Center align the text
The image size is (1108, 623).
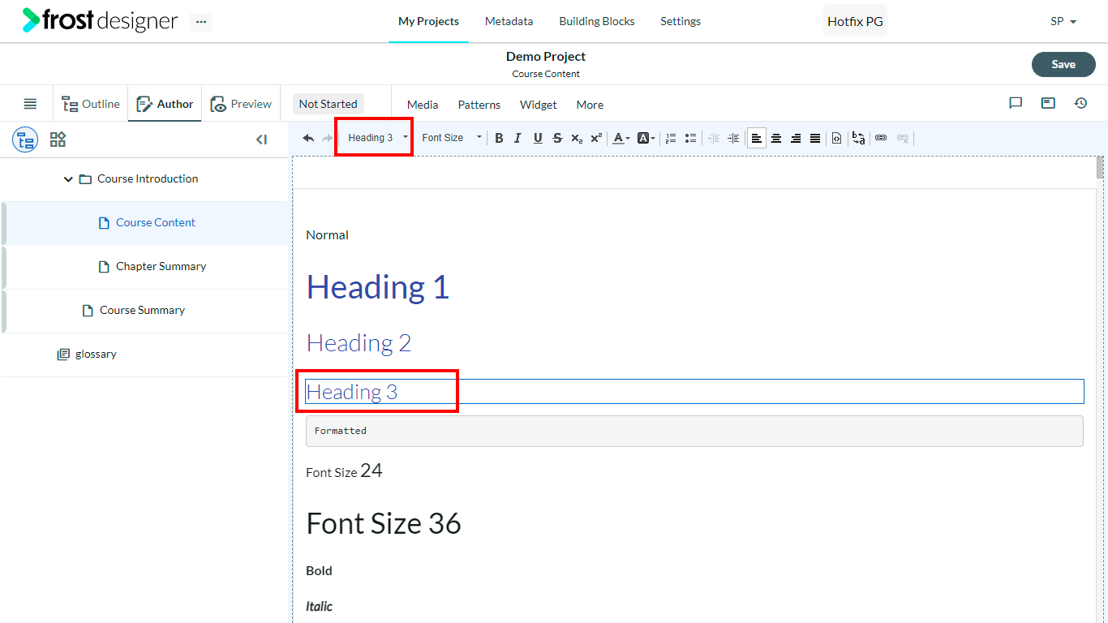776,138
